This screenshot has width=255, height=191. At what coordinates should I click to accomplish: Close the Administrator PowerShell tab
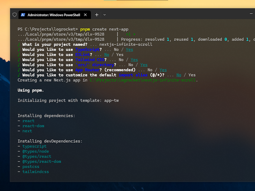[85, 15]
